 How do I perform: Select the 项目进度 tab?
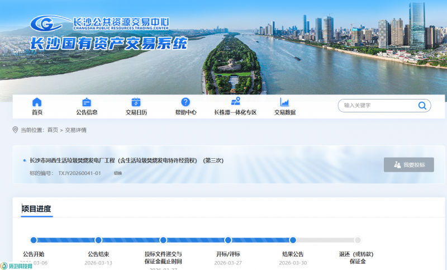pyautogui.click(x=37, y=209)
